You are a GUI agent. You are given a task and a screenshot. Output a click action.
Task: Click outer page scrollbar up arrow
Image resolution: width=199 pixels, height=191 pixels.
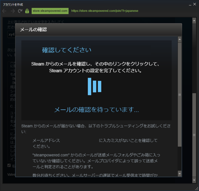[x=194, y=21]
